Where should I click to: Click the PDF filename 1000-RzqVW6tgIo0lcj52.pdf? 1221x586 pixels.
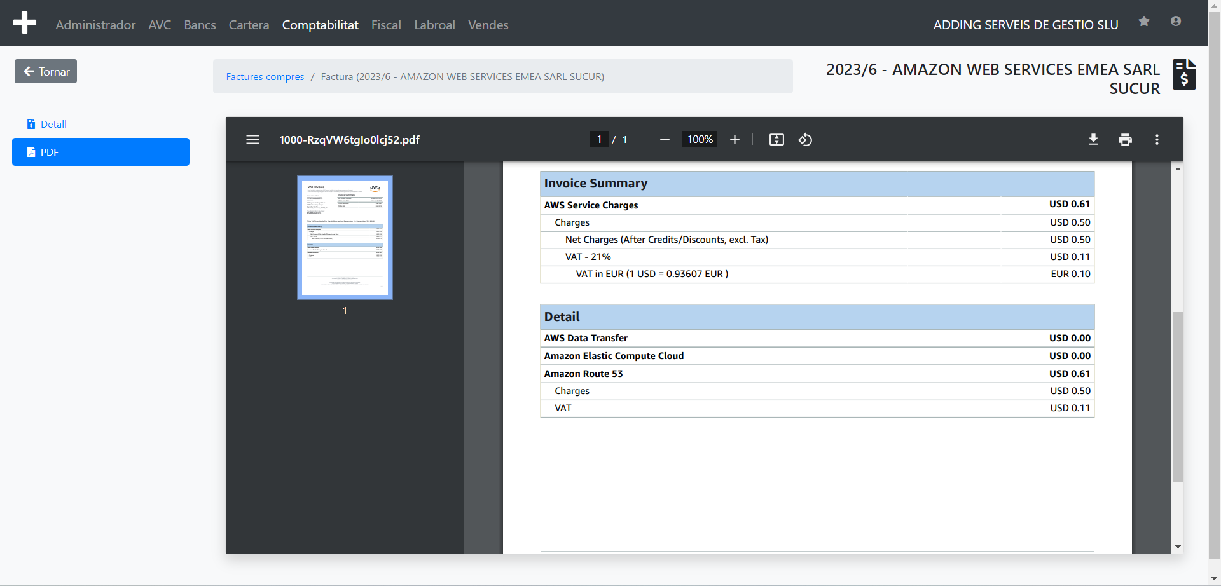pos(349,140)
